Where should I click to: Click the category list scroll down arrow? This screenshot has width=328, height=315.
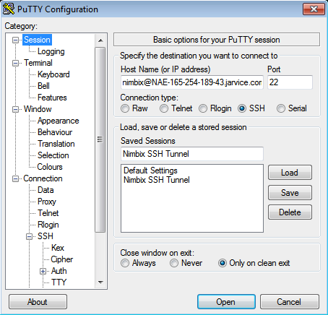(100, 282)
